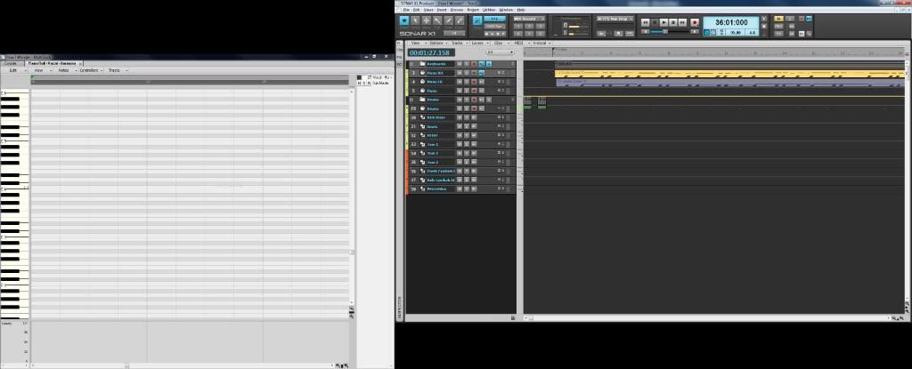This screenshot has width=912, height=369.
Task: Click the Drums folder track icon
Action: click(x=422, y=100)
